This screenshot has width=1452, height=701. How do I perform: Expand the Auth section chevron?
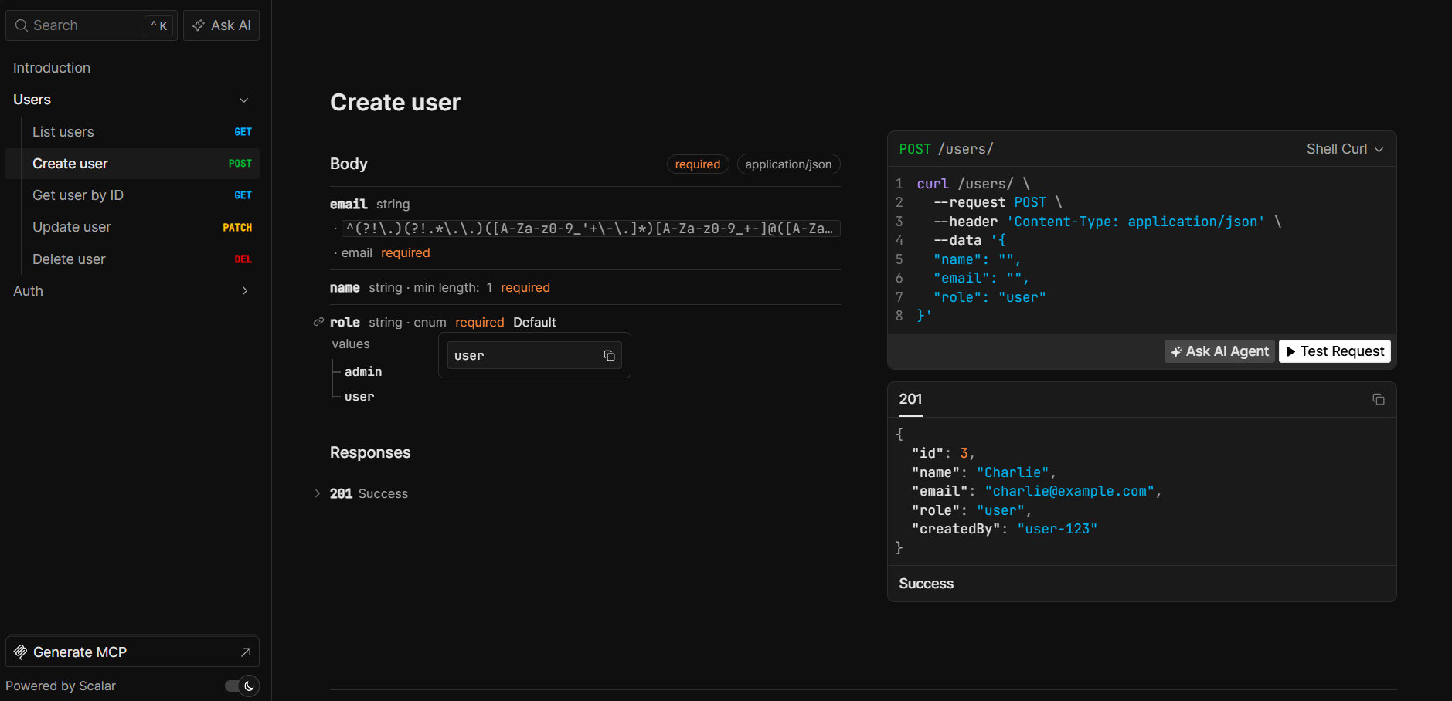(245, 291)
